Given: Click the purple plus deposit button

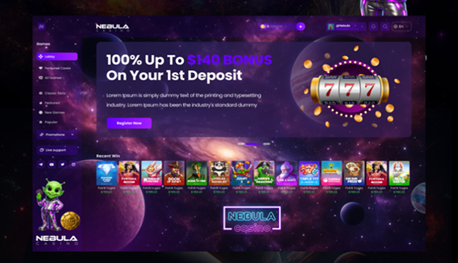Looking at the screenshot, I should click(300, 26).
